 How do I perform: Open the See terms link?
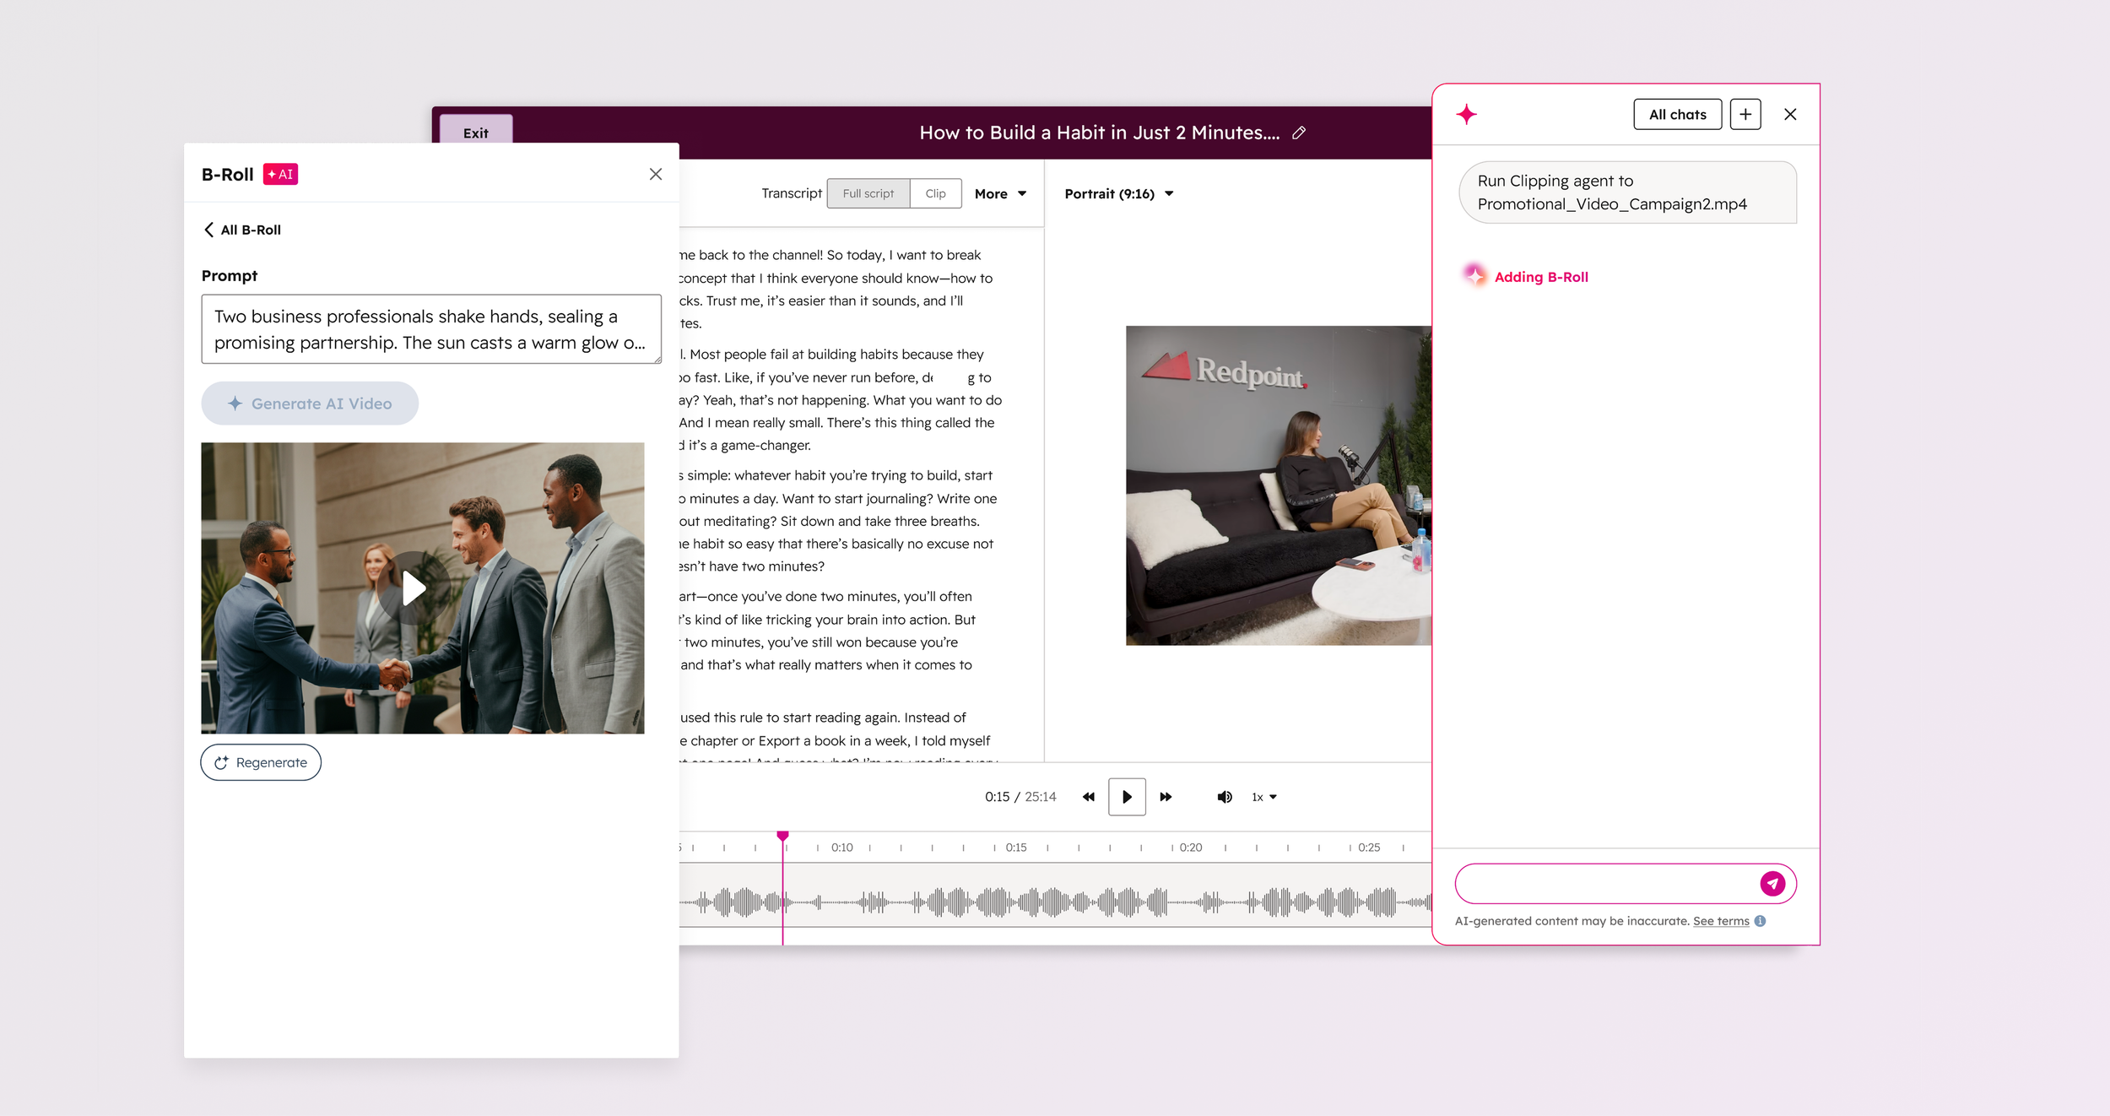pos(1720,921)
